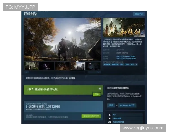The height and width of the screenshot is (135, 169).
Task: Click 添加至您的愿望单 wishlist button
Action: click(x=91, y=116)
